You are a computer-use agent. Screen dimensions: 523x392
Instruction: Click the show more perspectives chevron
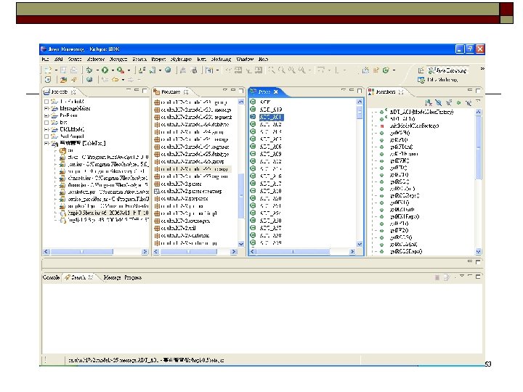482,69
